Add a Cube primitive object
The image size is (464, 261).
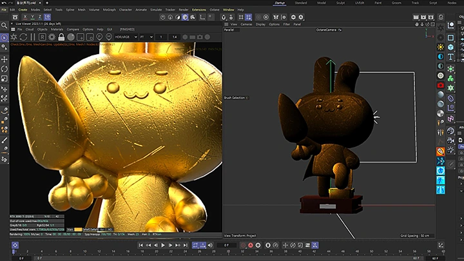(x=450, y=47)
